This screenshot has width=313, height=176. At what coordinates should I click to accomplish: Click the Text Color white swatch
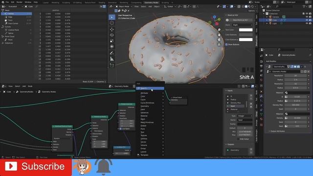click(246, 30)
